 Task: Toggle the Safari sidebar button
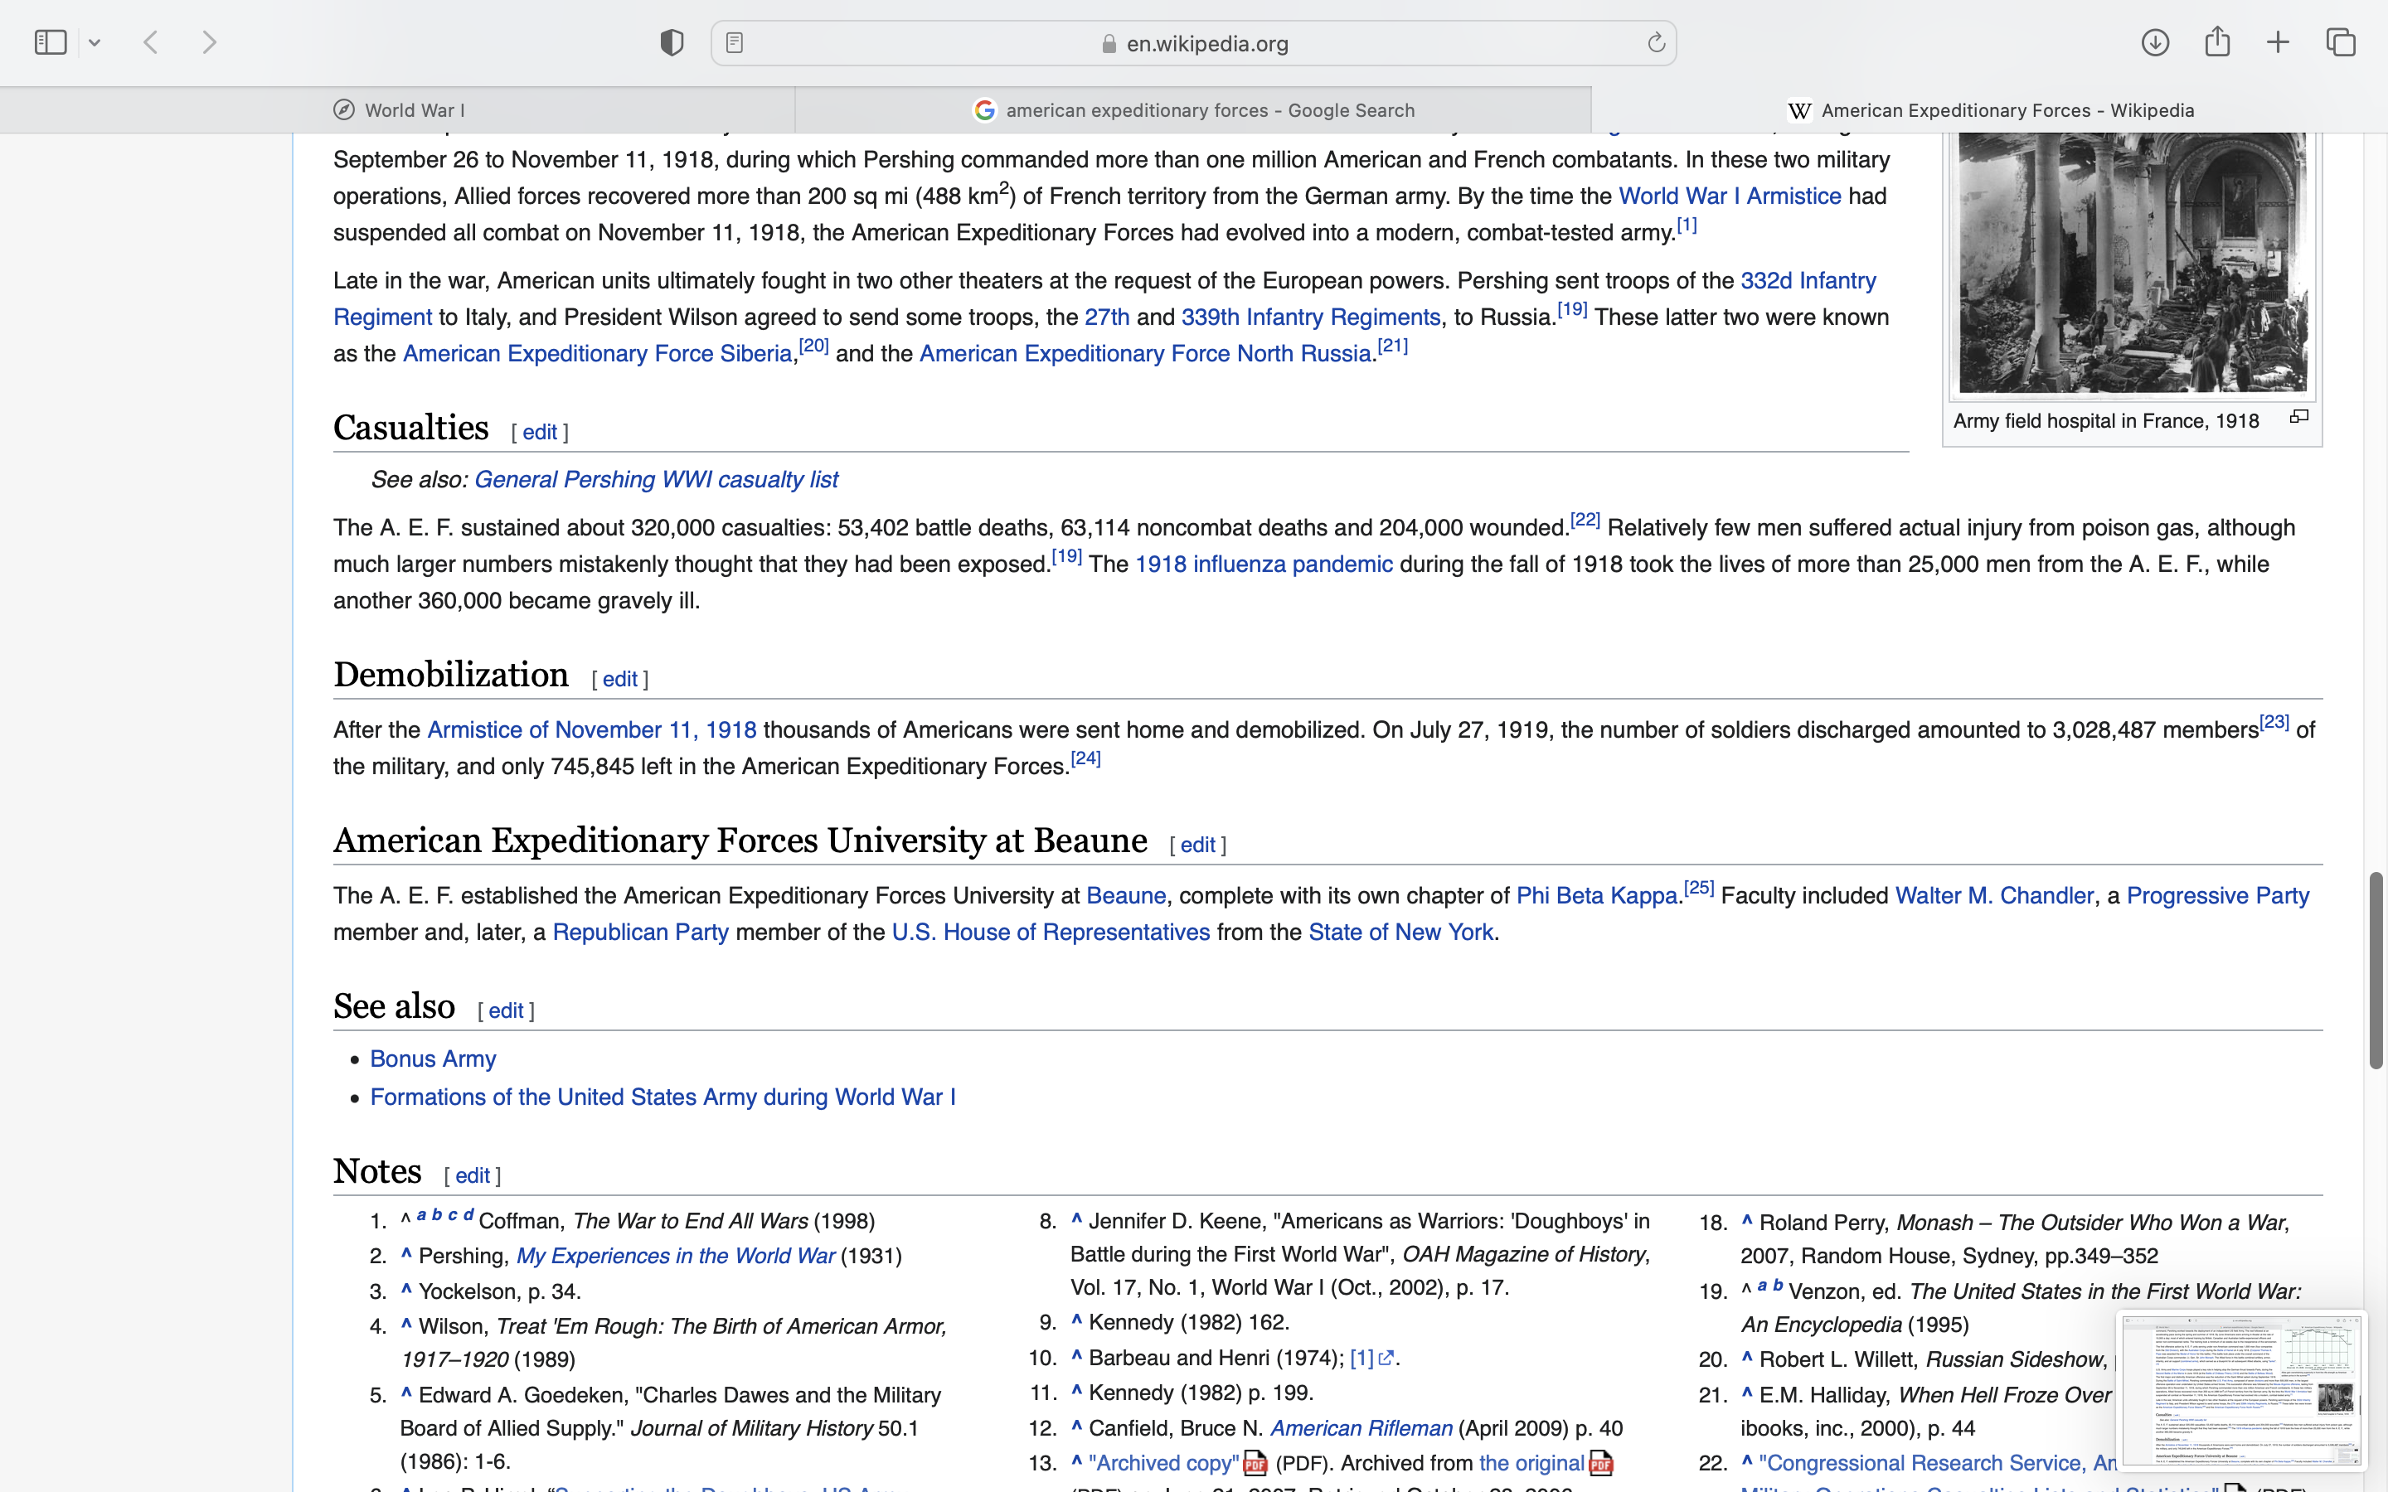pos(51,42)
